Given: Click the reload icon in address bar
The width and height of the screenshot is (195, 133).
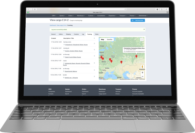Looking at the screenshot, I should (125, 9).
